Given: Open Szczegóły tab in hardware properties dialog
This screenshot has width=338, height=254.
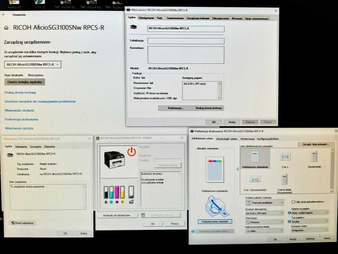Looking at the screenshot, I should tap(36, 147).
